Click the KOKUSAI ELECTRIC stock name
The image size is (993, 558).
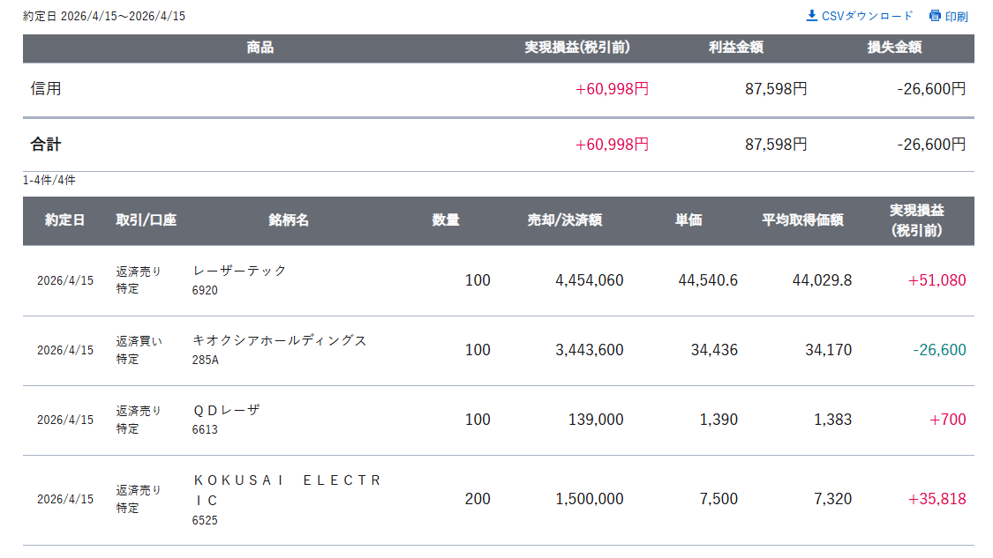pos(287,490)
